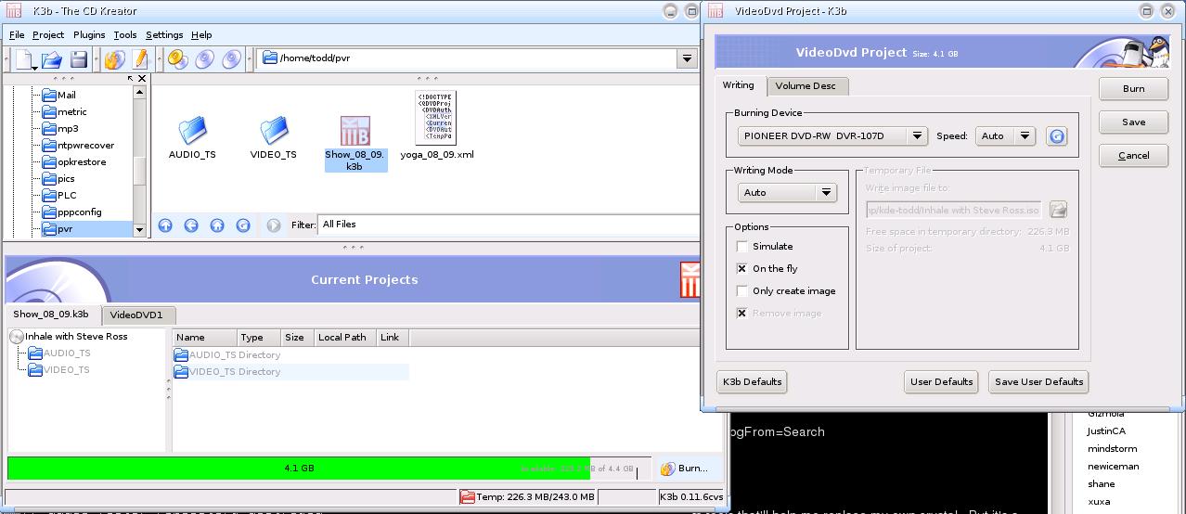
Task: Click the folder tree scroll up arrow
Action: coord(139,91)
